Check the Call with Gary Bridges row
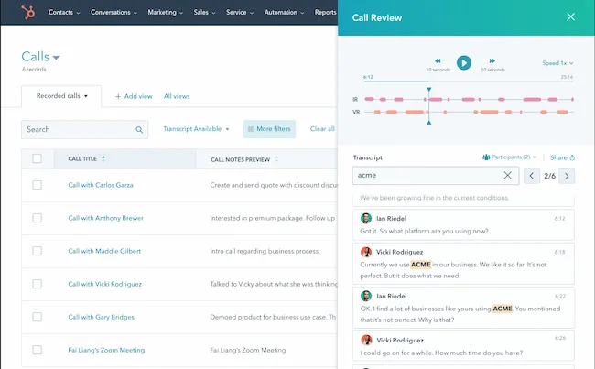Viewport: 595px width, 369px height. point(38,317)
